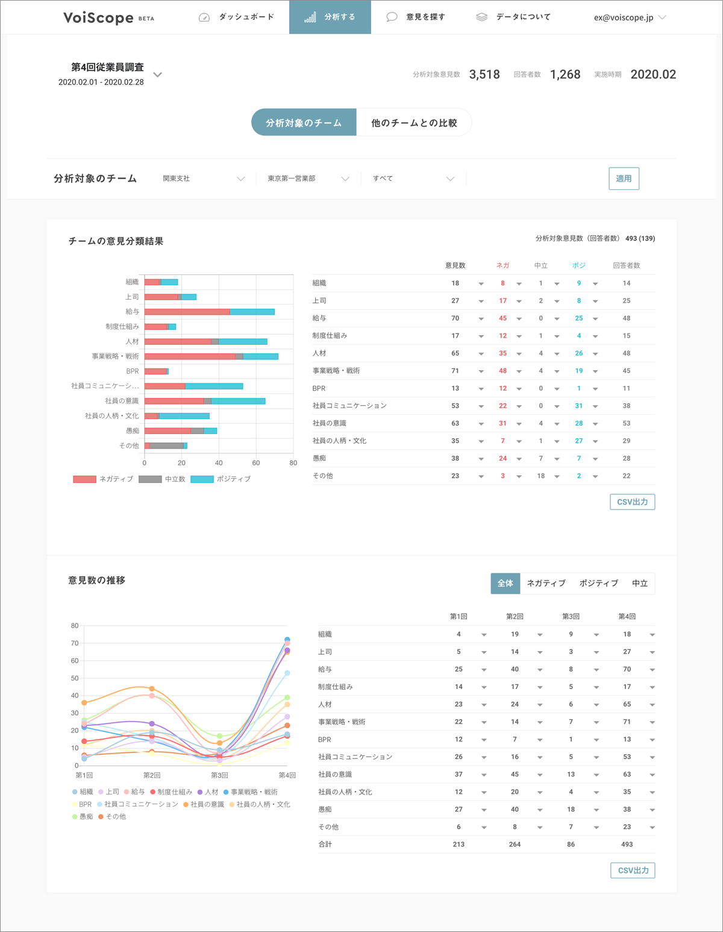Click arrow next to BPR ポジ 1
The width and height of the screenshot is (723, 932).
click(595, 389)
